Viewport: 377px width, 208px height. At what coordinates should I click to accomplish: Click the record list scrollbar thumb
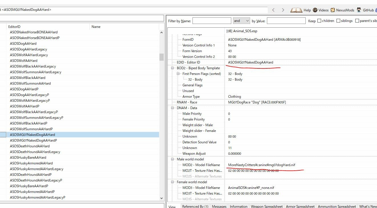click(162, 57)
